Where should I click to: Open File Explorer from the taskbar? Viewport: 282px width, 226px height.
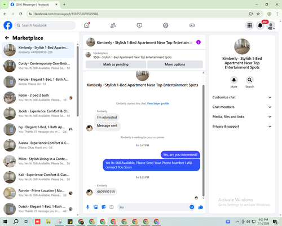pos(49,221)
